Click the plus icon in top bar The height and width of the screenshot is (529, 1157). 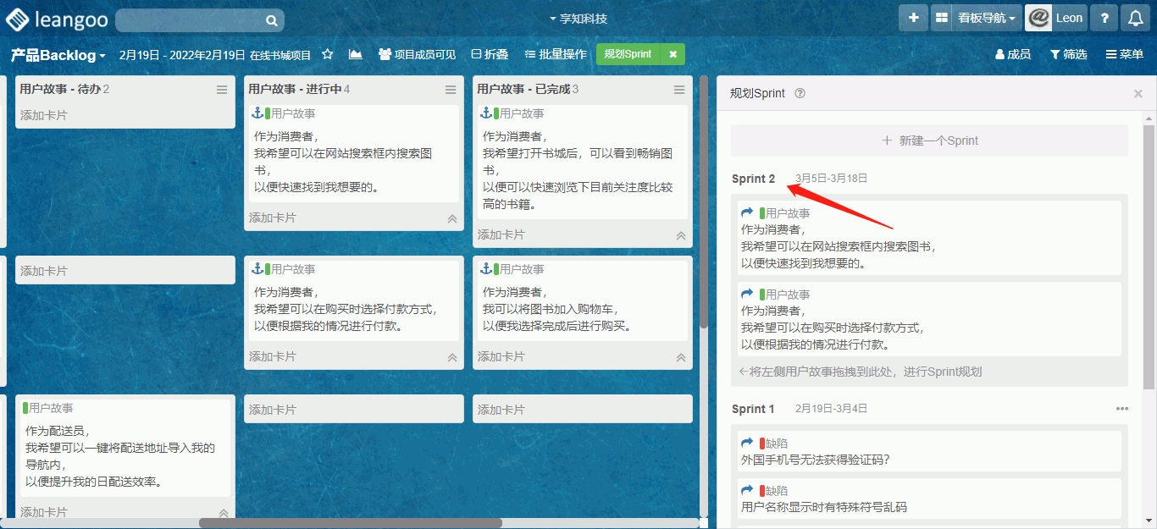pyautogui.click(x=913, y=18)
